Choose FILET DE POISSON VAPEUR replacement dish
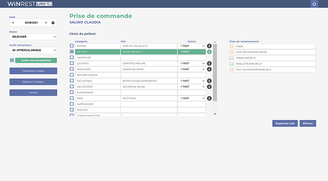The width and height of the screenshot is (328, 181). click(275, 70)
